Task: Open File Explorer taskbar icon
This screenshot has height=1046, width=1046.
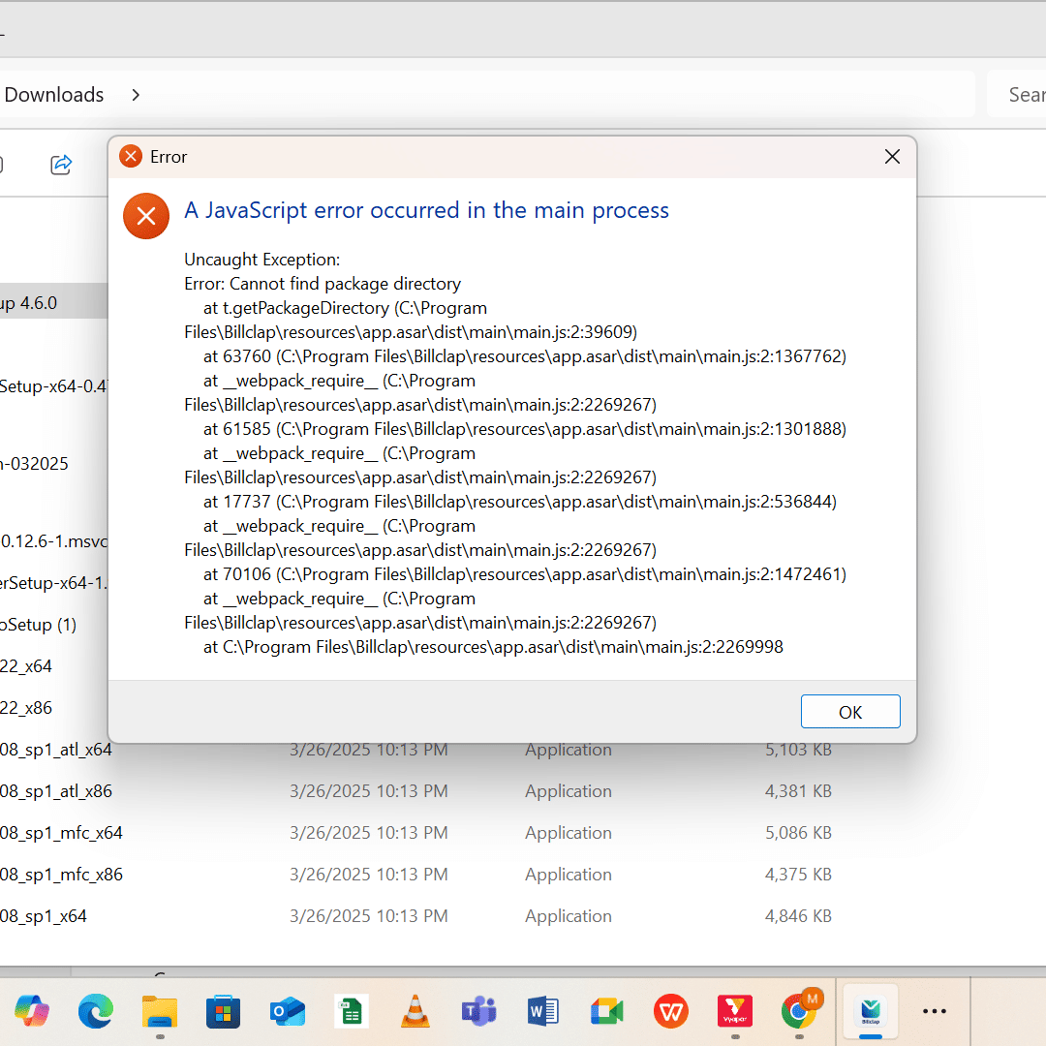Action: click(160, 1010)
